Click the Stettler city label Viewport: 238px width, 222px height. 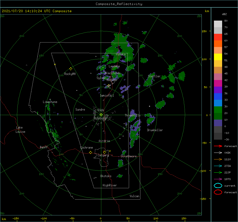[154, 76]
